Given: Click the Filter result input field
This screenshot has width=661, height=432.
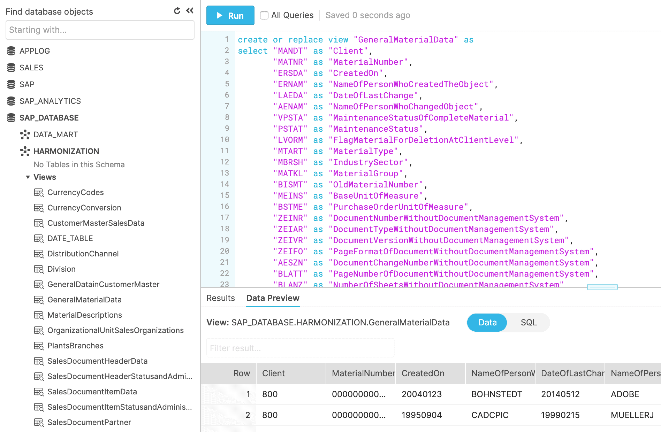Looking at the screenshot, I should tap(300, 348).
